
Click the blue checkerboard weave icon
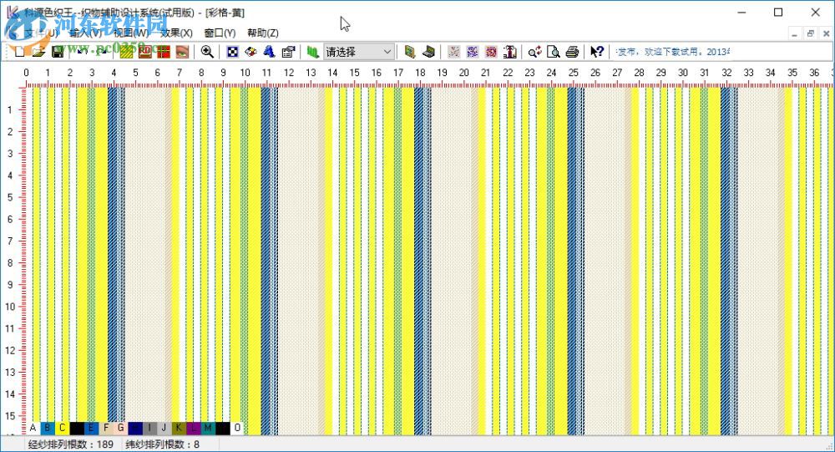pos(233,52)
